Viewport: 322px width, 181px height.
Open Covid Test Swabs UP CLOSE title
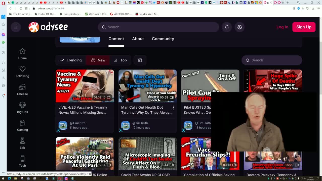(146, 175)
